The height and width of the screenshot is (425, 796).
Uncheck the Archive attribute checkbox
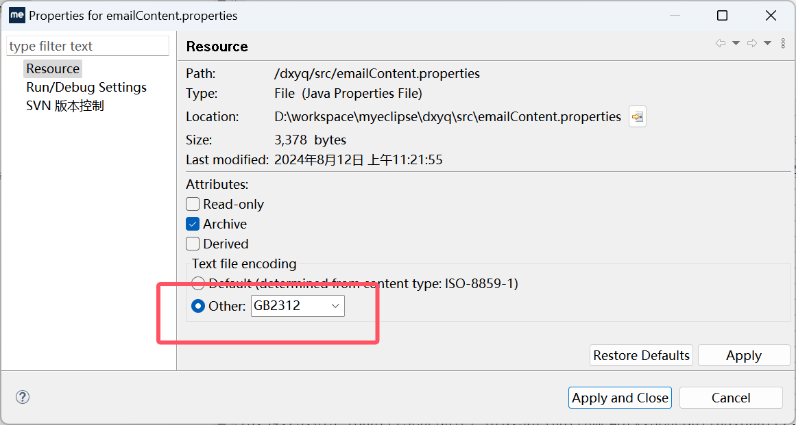pyautogui.click(x=193, y=224)
